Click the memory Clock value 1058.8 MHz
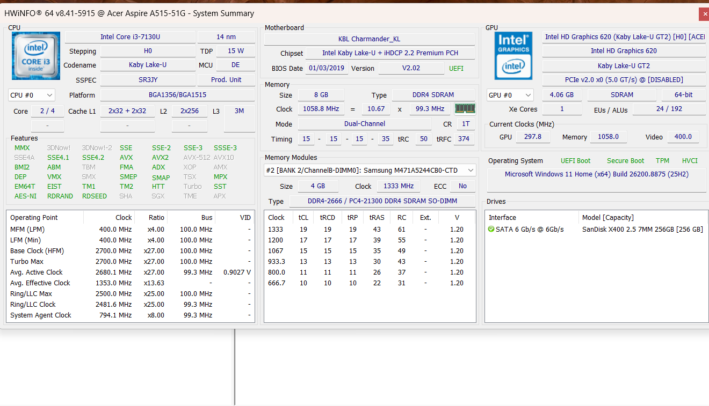 tap(321, 109)
